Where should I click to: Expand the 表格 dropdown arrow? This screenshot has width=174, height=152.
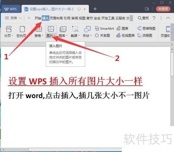point(42,36)
